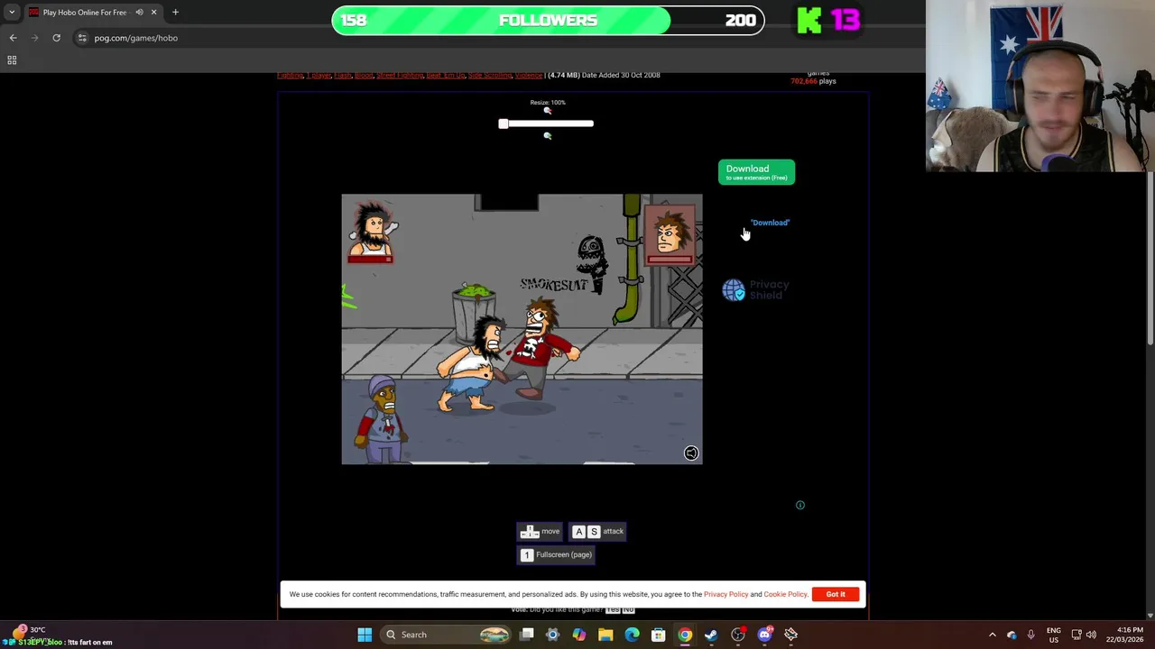Click the ad info icon below the game

(x=799, y=506)
